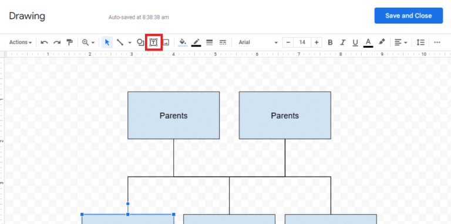Toggle Bold formatting
Screen dimensions: 451x224
(x=330, y=42)
